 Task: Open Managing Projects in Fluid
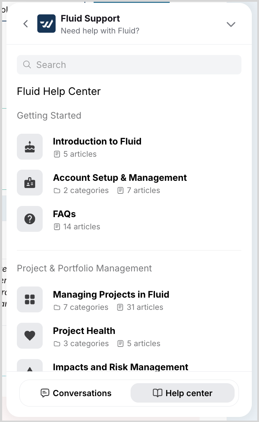point(111,295)
